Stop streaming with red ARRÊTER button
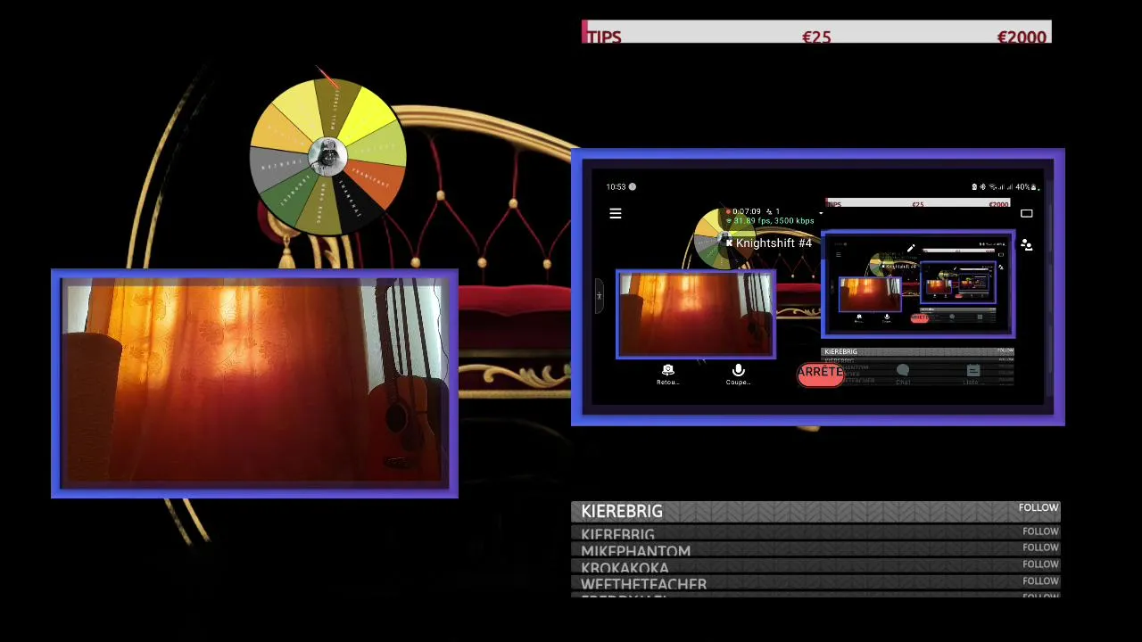This screenshot has height=642, width=1142. [x=820, y=374]
